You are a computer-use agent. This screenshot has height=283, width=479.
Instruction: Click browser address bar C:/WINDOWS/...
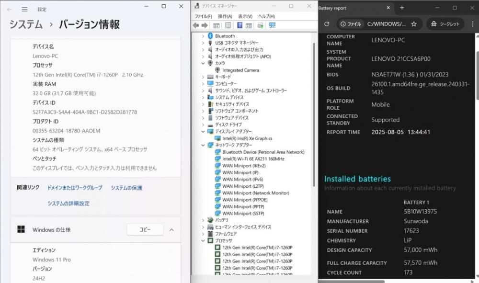387,24
